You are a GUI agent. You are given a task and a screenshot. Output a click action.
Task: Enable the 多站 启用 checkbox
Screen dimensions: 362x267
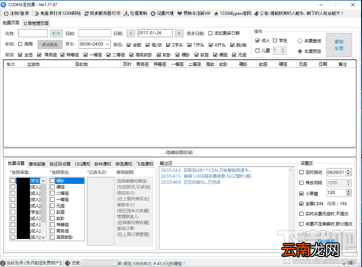coord(21,44)
